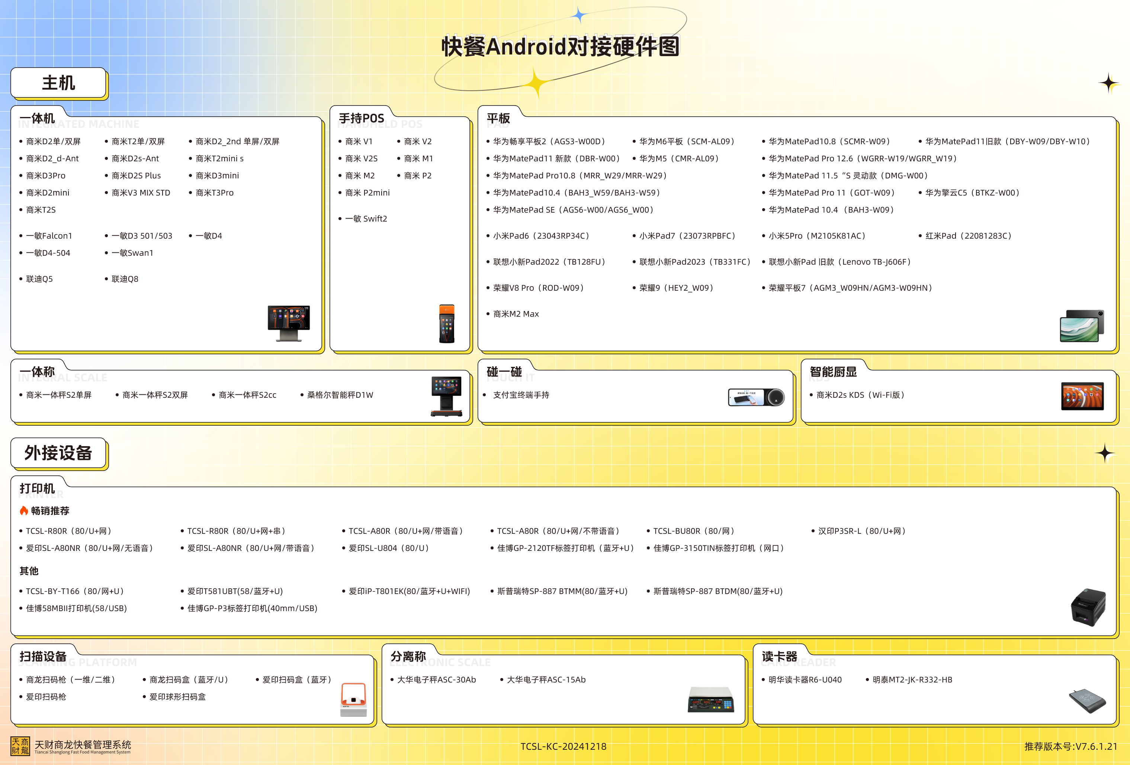Click the 其他 subheading under printers
Viewport: 1130px width, 765px height.
[29, 571]
